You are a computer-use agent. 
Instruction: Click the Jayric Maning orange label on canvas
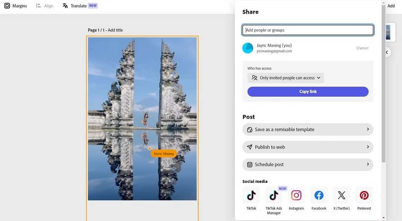coord(164,154)
